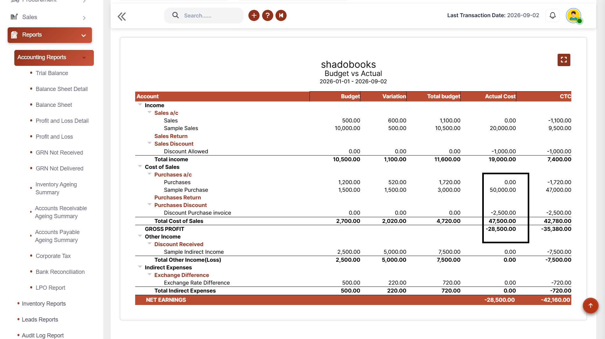Image resolution: width=605 pixels, height=339 pixels.
Task: Open Accounts Payable Ageing Summary
Action: point(57,236)
